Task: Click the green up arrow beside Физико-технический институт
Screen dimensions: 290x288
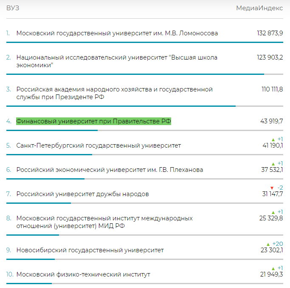Action: click(x=273, y=268)
